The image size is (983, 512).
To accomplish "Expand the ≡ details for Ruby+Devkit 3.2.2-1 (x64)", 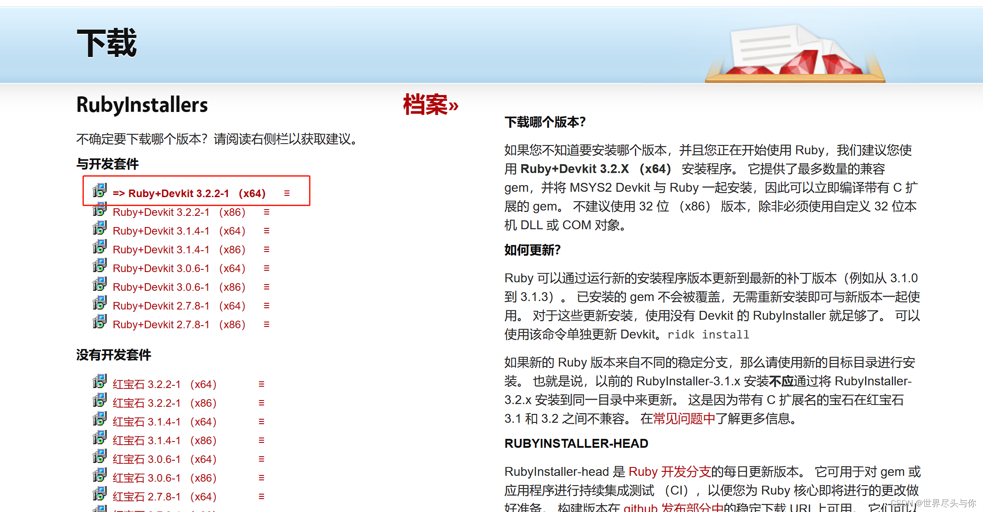I will click(287, 193).
